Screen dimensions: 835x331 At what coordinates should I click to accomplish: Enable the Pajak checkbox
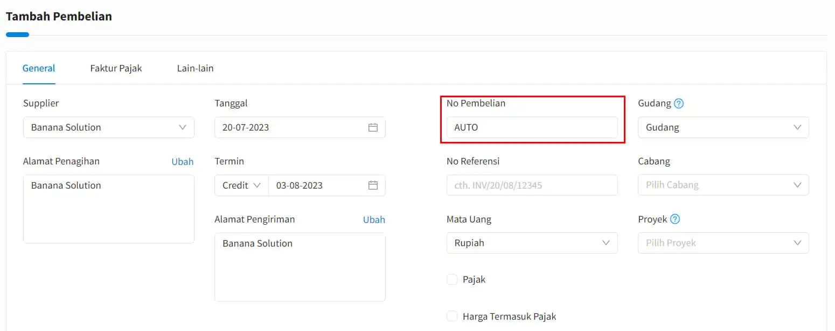[452, 279]
